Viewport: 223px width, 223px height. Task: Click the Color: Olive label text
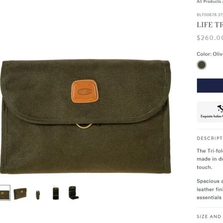[210, 54]
